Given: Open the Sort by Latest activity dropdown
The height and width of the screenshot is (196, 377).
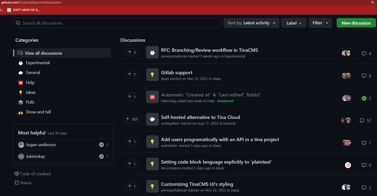Looking at the screenshot, I should pos(251,23).
